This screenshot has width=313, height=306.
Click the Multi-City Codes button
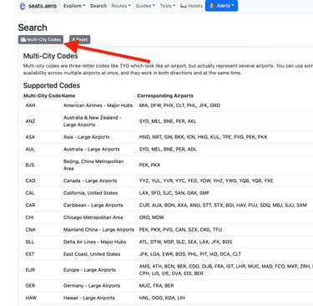41,39
